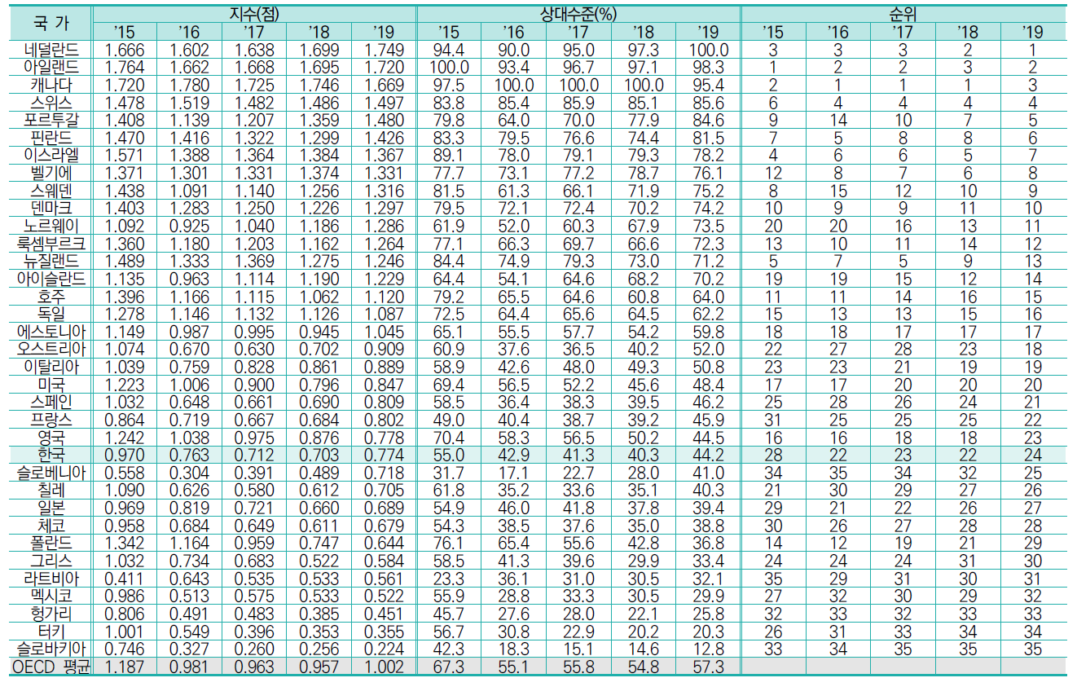Click the 1.780 index value for 캐나다
Viewport: 1077px width, 691px height.
tap(190, 85)
